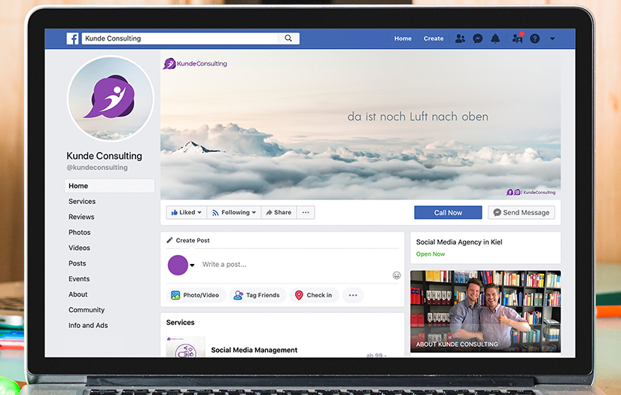Open the Social Media Management service
This screenshot has height=395, width=621.
[x=254, y=350]
